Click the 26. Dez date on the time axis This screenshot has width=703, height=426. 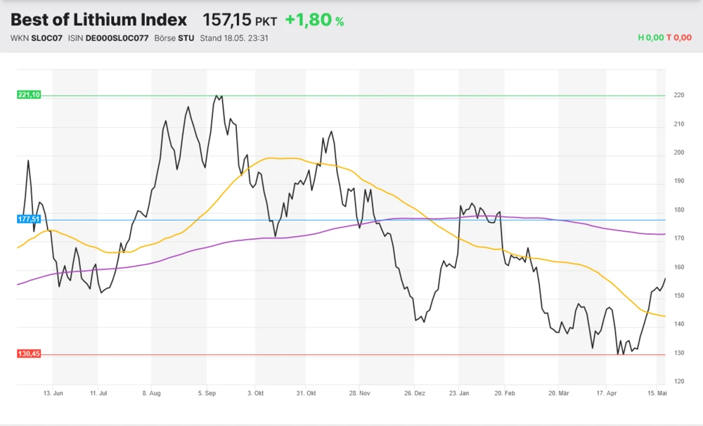click(x=415, y=394)
